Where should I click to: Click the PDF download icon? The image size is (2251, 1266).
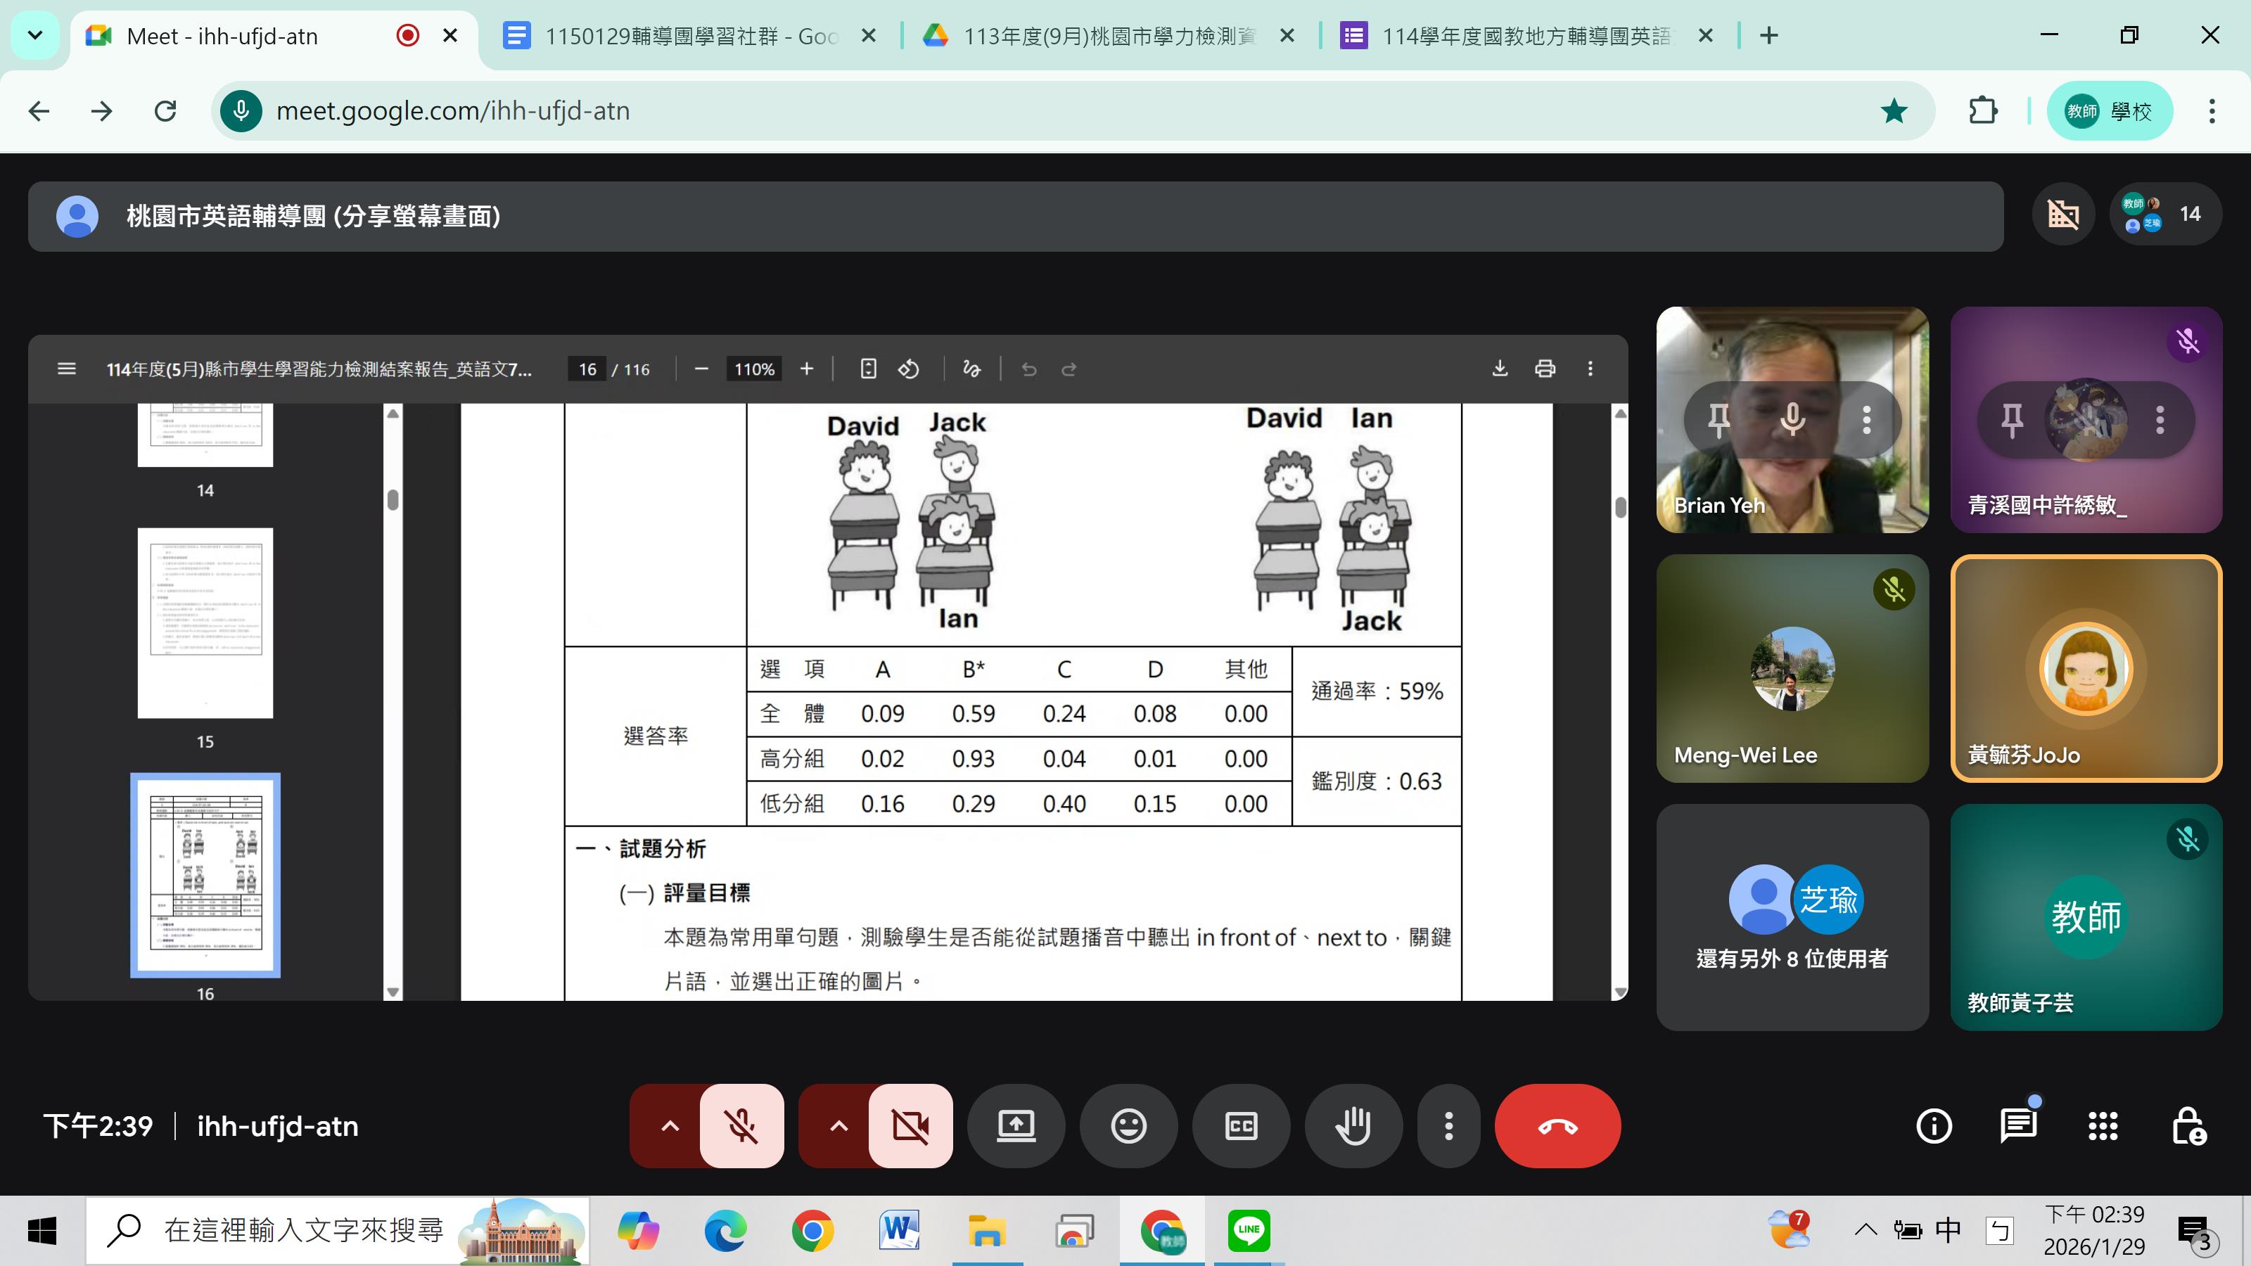(x=1500, y=369)
